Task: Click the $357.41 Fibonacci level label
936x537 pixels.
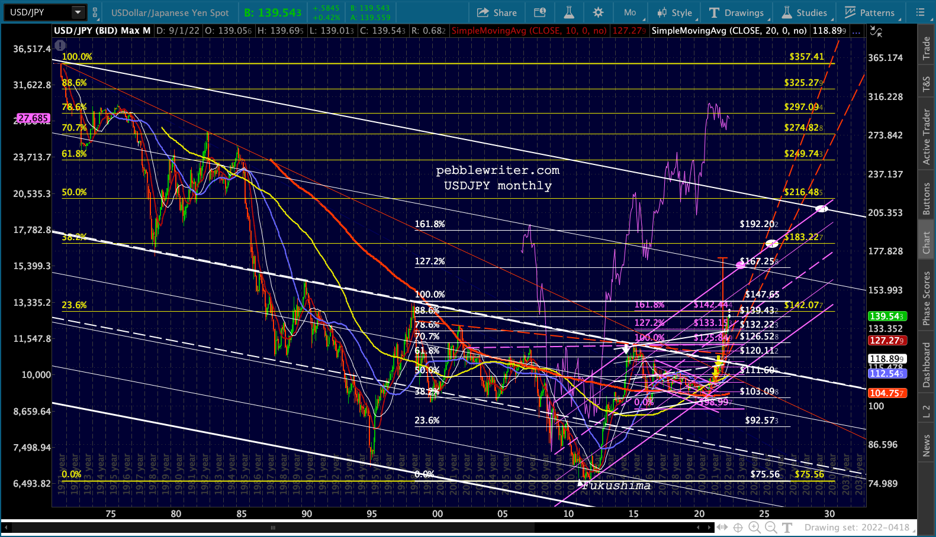Action: point(806,57)
